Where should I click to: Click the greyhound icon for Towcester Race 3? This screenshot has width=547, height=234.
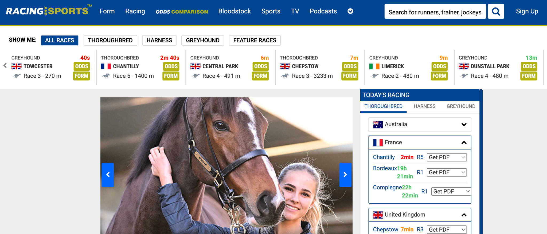[x=17, y=76]
